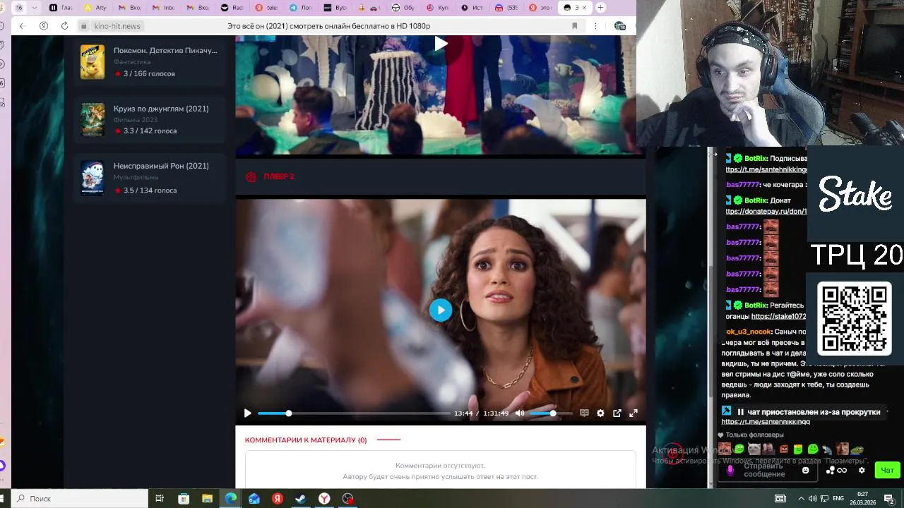Image resolution: width=904 pixels, height=508 pixels.
Task: Click the Неисправимый Рон poster thumbnail
Action: pyautogui.click(x=92, y=178)
